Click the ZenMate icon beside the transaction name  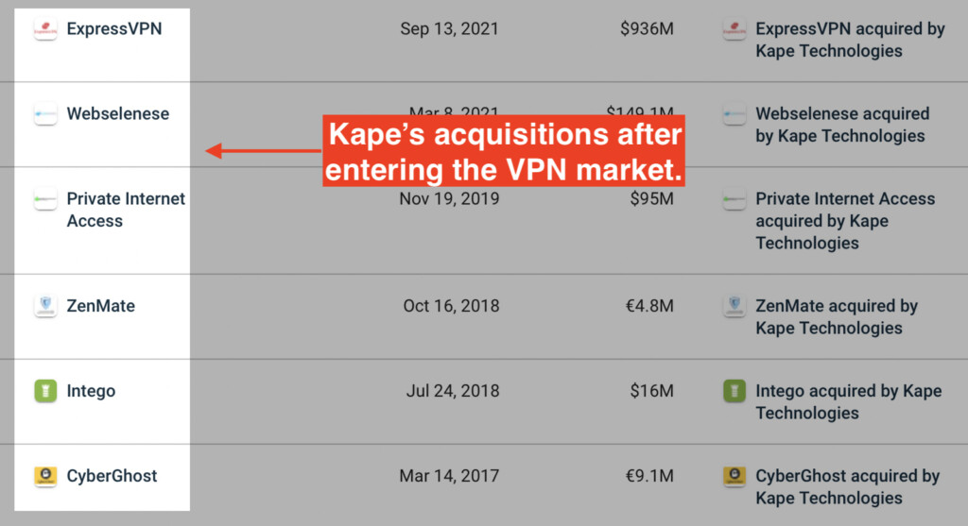(734, 306)
